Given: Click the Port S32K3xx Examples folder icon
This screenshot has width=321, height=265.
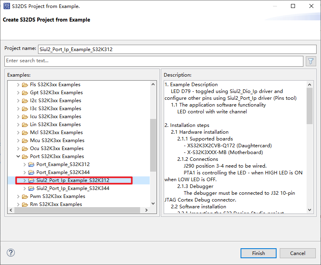Looking at the screenshot, I should (25, 156).
